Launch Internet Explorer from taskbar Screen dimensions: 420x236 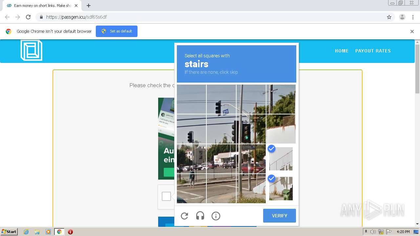click(26, 232)
